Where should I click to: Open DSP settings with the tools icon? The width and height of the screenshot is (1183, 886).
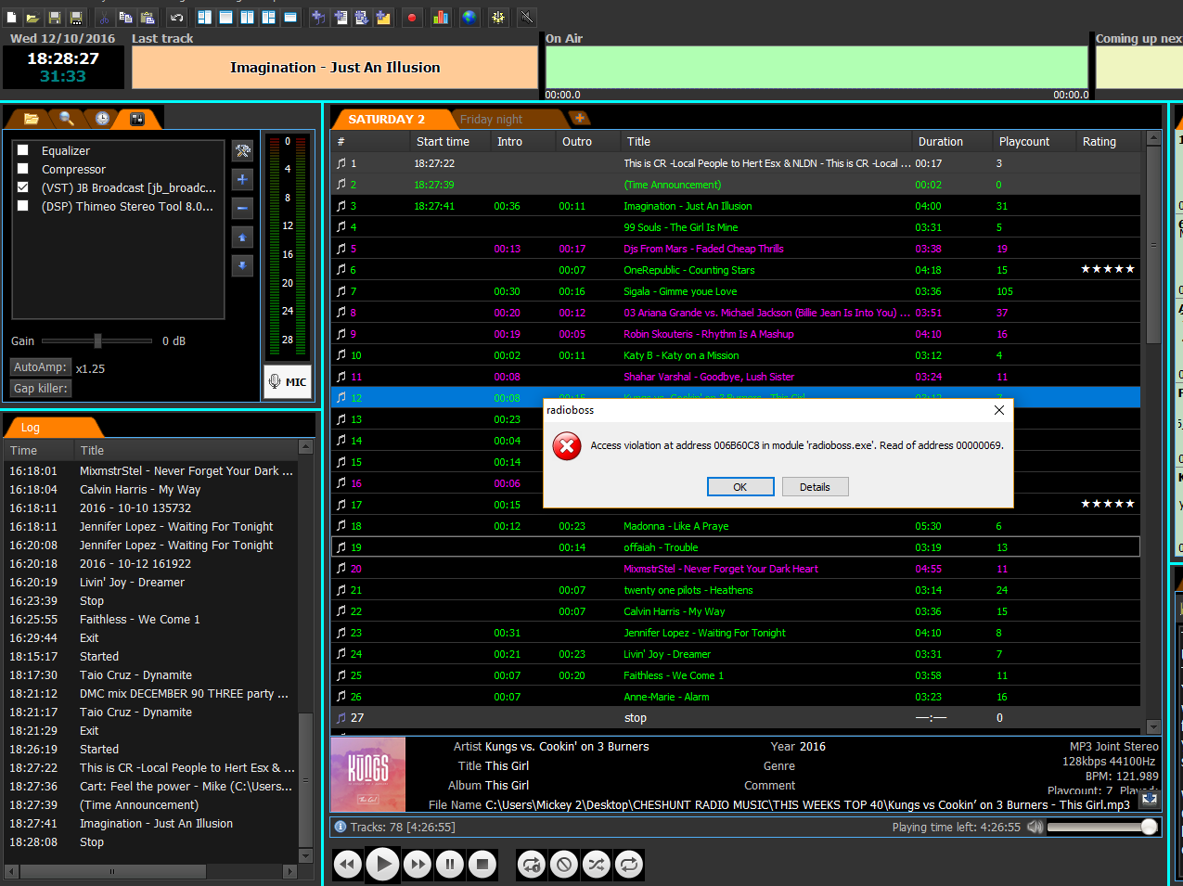(x=242, y=151)
